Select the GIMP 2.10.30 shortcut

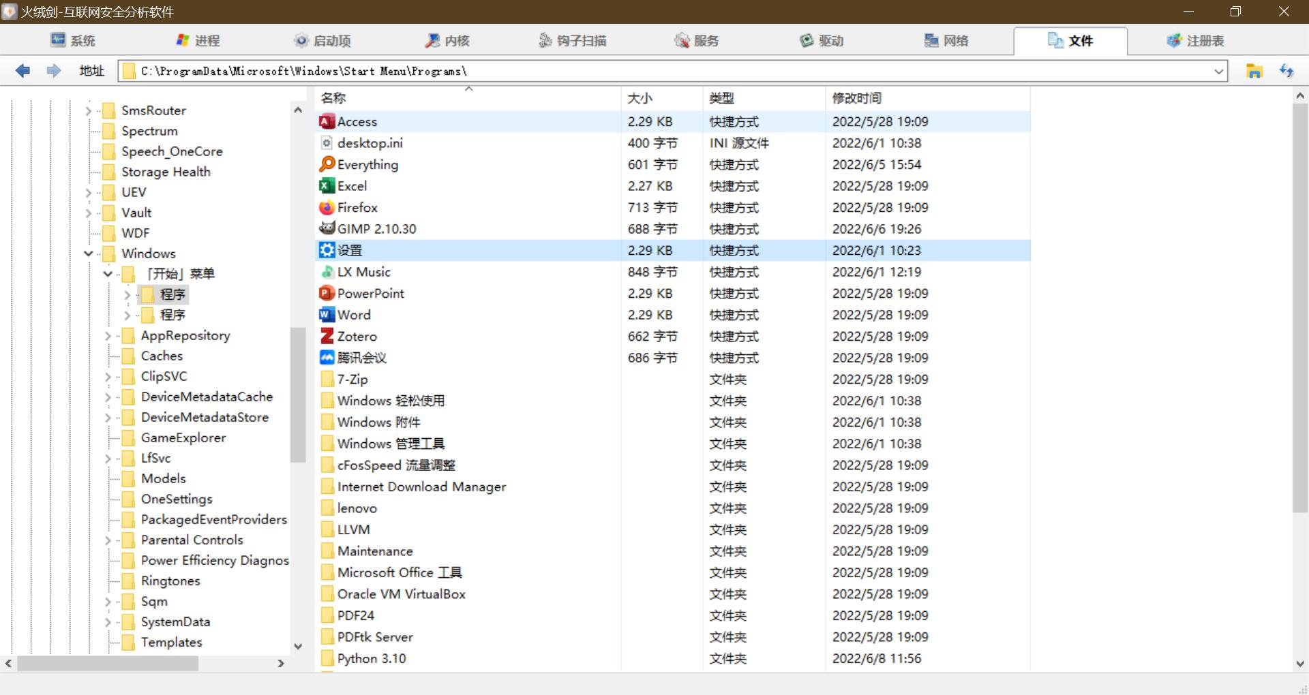[376, 229]
